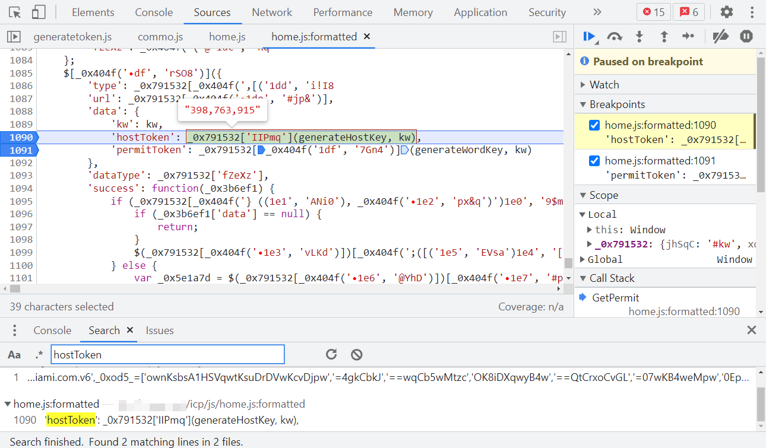Screen dimensions: 766x448
Task: Step to the next statement
Action: tap(688, 37)
